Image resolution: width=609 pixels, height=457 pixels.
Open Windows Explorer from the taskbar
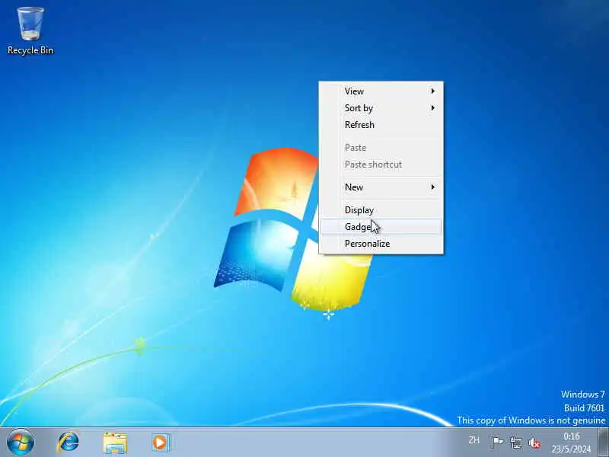tap(115, 443)
